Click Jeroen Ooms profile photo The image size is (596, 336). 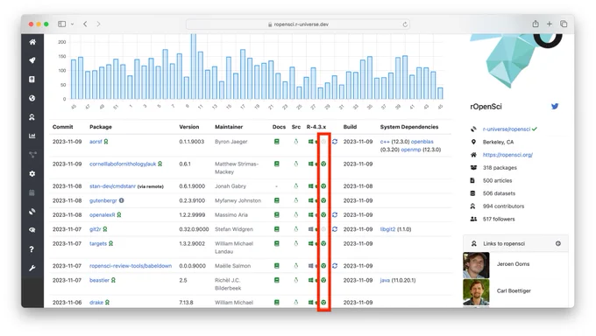(x=476, y=264)
